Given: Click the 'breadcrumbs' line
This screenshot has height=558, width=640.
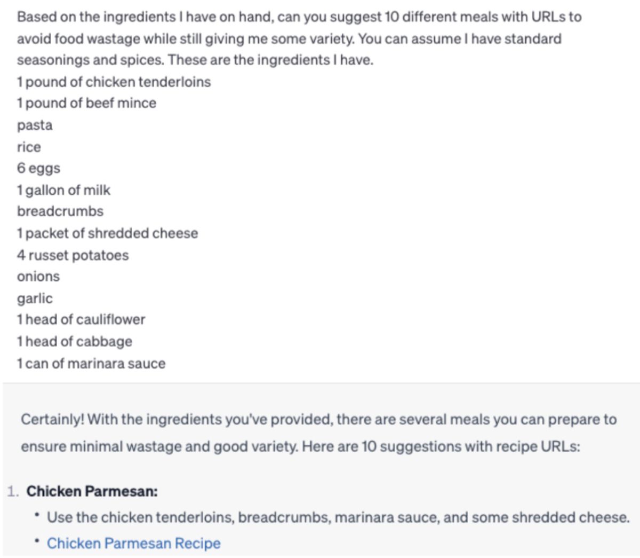Looking at the screenshot, I should tap(60, 211).
